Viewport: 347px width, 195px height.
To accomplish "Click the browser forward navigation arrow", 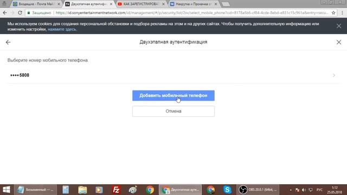I will click(x=12, y=13).
